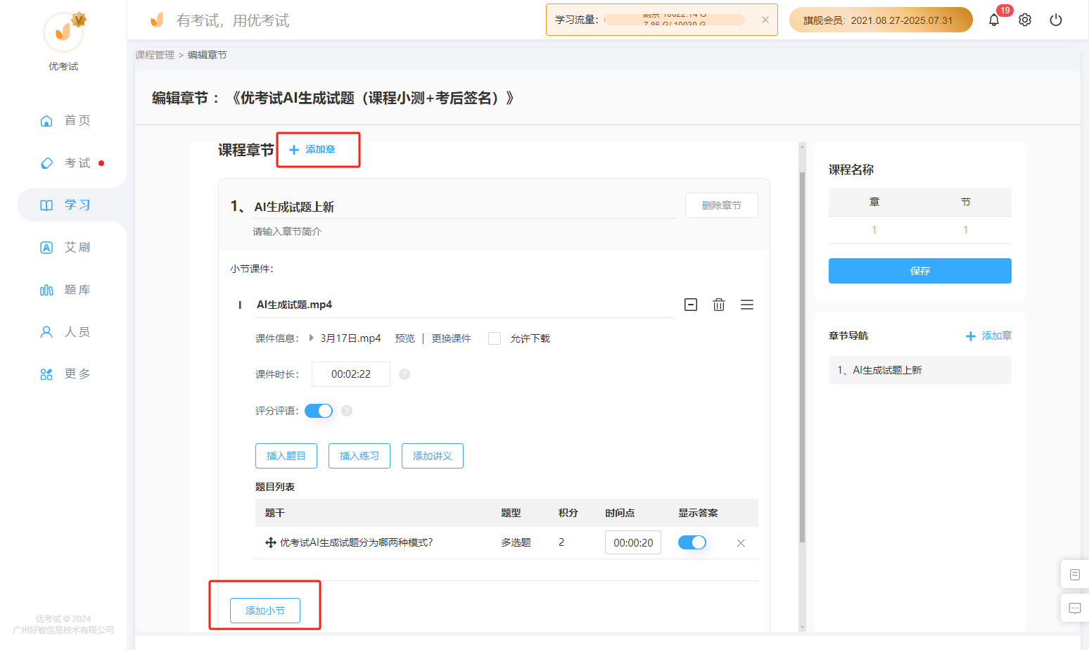1089x650 pixels.
Task: Open the settings gear icon
Action: [1025, 20]
